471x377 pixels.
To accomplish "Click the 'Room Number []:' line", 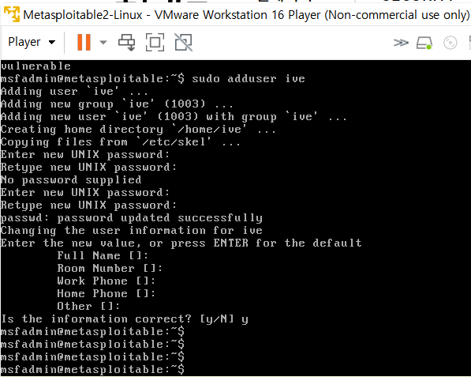I will (x=110, y=269).
